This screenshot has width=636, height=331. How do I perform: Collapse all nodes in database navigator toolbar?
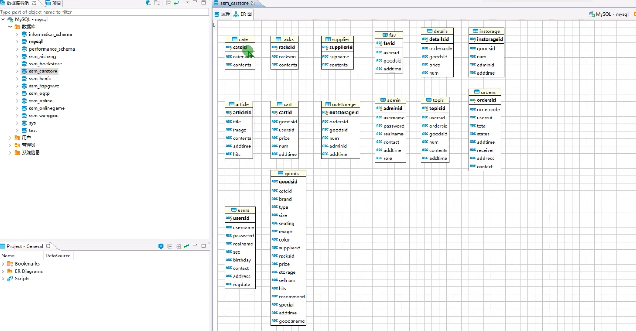click(x=169, y=3)
